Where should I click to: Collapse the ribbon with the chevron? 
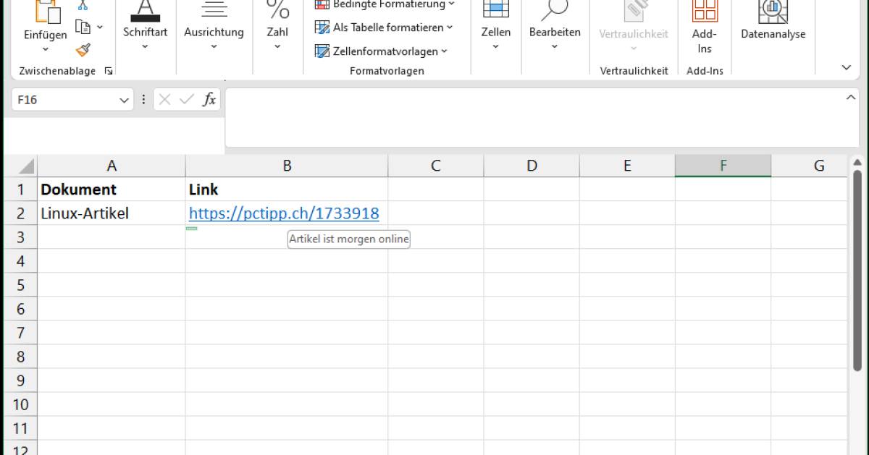[845, 67]
